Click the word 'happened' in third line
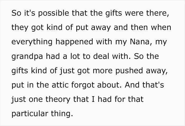Screen dimensions: 185x126 74,42
